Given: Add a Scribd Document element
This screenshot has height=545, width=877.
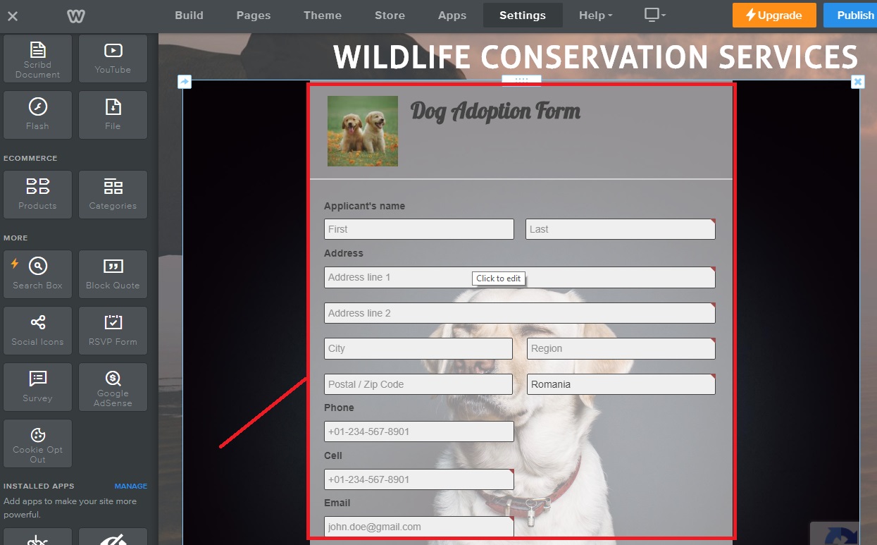Looking at the screenshot, I should click(37, 59).
